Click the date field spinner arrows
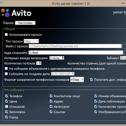 (x=73, y=74)
